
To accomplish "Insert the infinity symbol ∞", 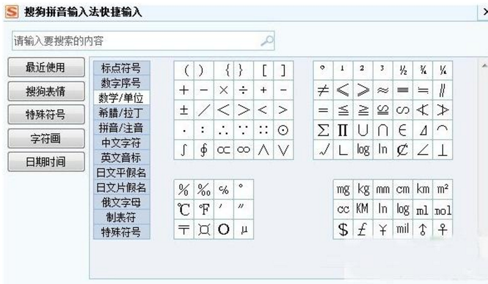I will [x=244, y=150].
